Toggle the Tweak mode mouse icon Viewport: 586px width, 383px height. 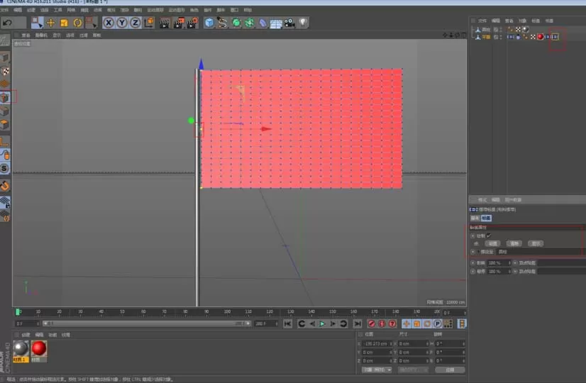point(5,155)
